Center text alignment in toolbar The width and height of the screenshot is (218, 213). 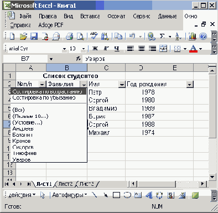(142, 49)
